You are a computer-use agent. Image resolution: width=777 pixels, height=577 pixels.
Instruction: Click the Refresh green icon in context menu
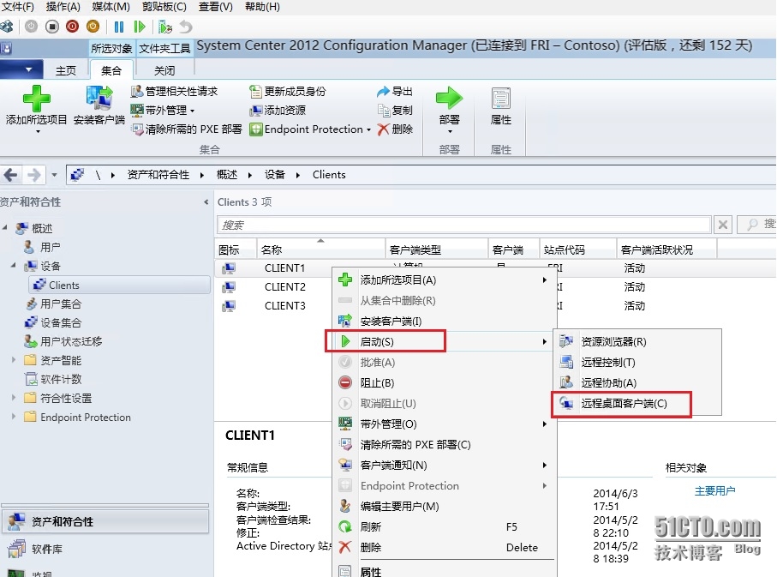coord(345,526)
